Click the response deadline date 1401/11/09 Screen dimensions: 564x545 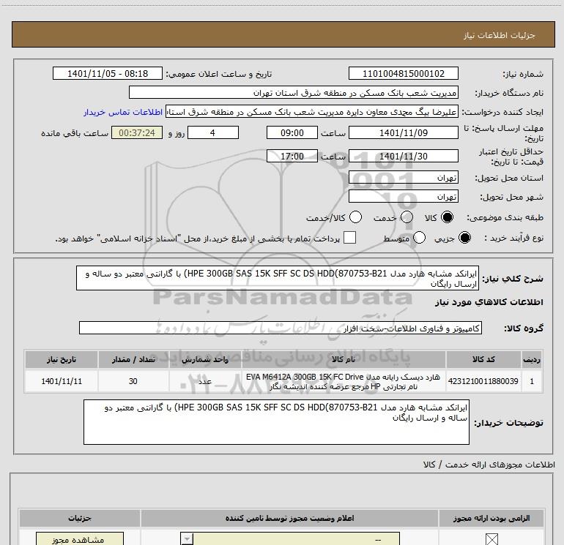tap(403, 133)
